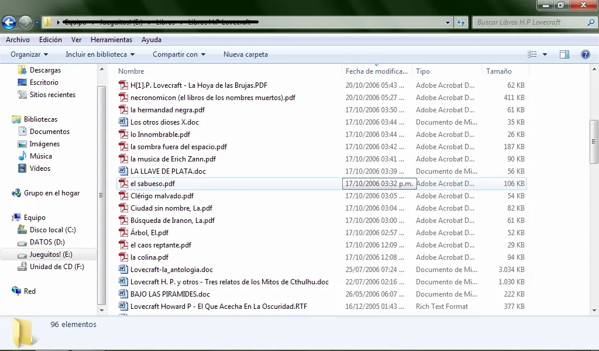Click PDF icon of la hermandad negra.pdf
Image resolution: width=599 pixels, height=351 pixels.
pos(123,109)
